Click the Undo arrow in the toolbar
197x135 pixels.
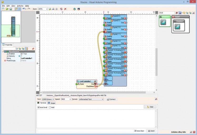pyautogui.click(x=24, y=9)
